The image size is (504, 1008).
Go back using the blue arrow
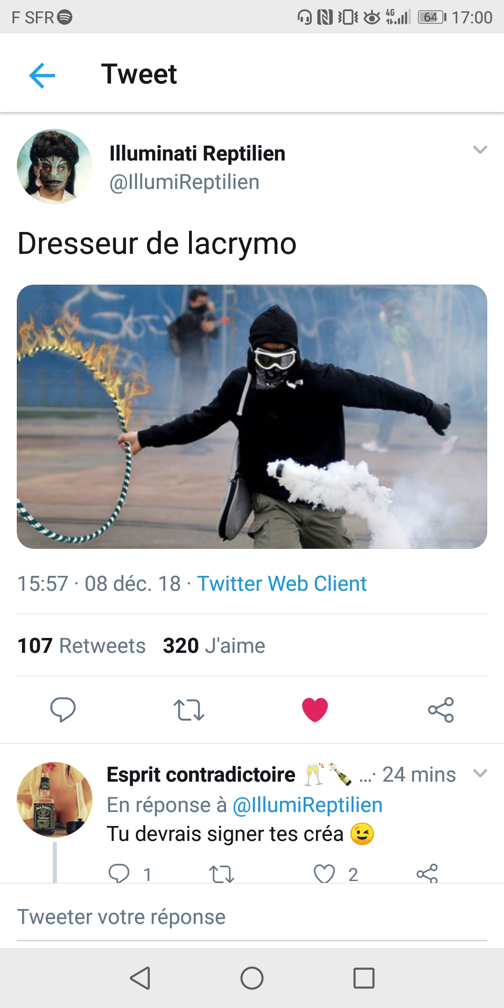coord(42,75)
